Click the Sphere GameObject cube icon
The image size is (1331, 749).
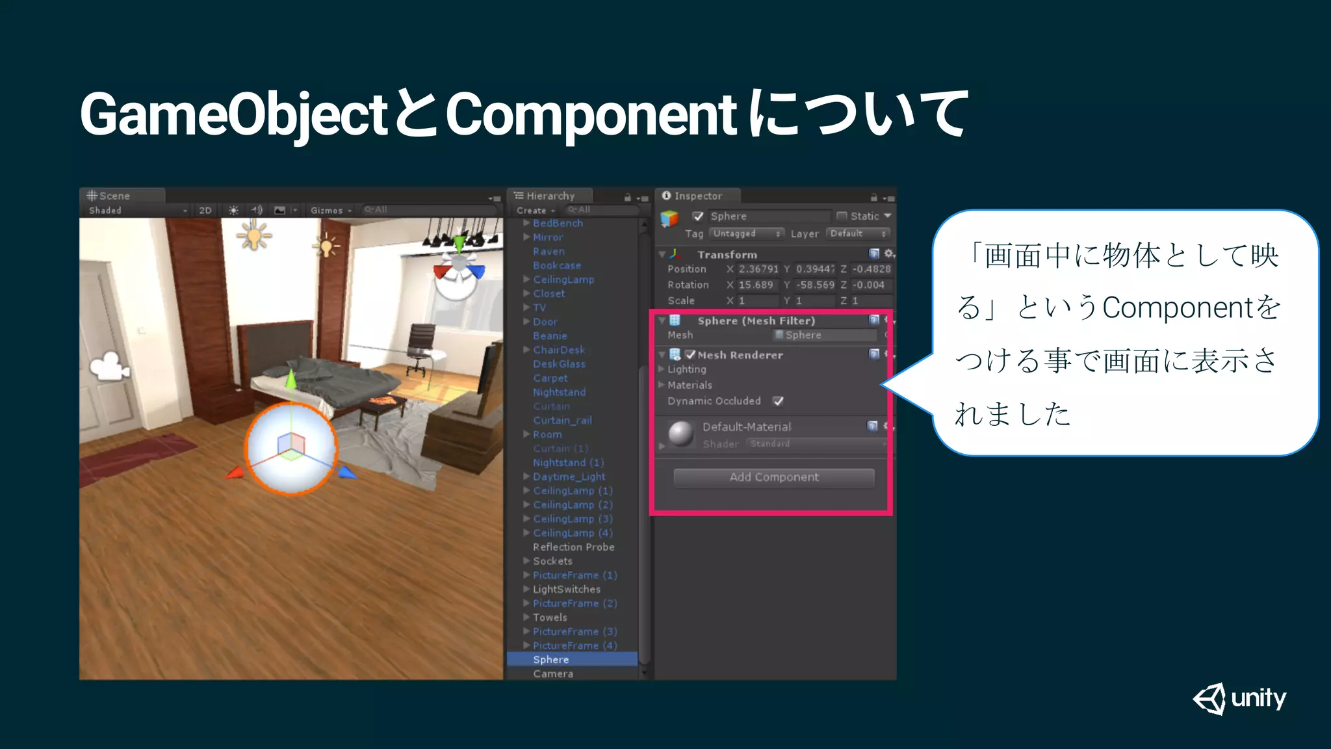point(669,219)
